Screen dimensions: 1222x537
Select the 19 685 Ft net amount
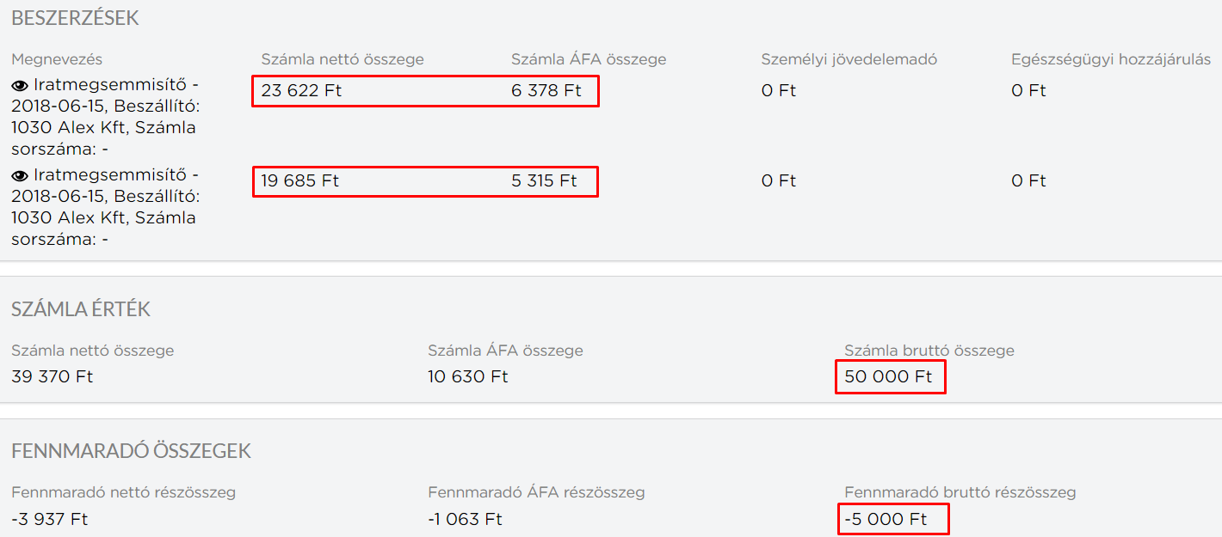tap(299, 180)
